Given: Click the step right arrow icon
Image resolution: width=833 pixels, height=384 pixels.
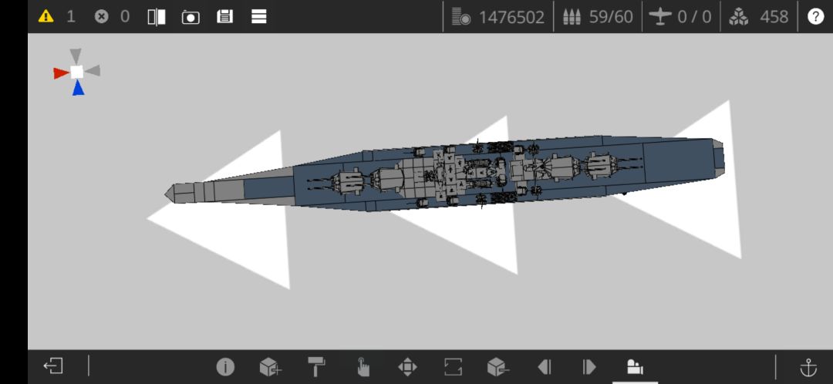Looking at the screenshot, I should coord(589,367).
